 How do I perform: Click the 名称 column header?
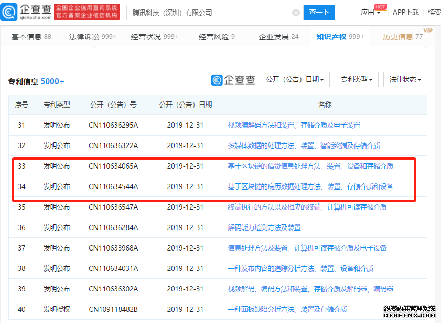pyautogui.click(x=325, y=105)
